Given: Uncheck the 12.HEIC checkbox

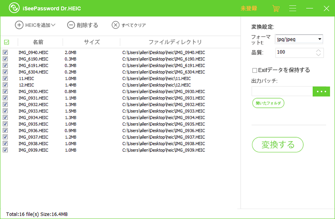Looking at the screenshot, I should (5, 85).
